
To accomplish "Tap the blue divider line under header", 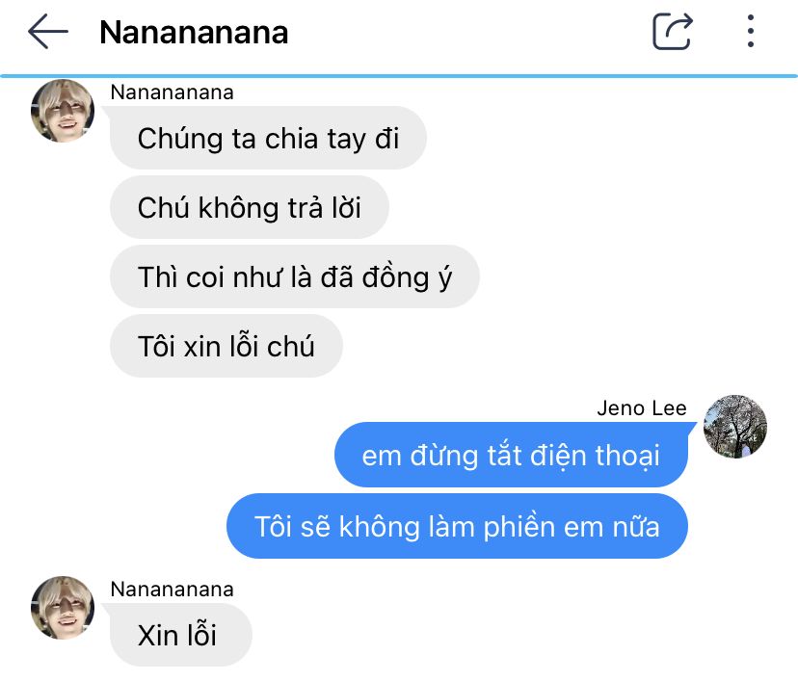I will pyautogui.click(x=399, y=76).
